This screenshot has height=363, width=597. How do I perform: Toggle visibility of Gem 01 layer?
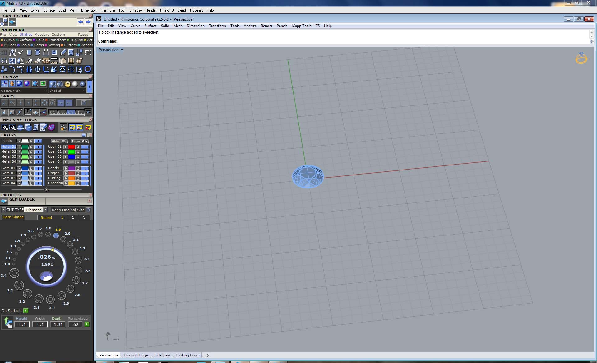(38, 168)
